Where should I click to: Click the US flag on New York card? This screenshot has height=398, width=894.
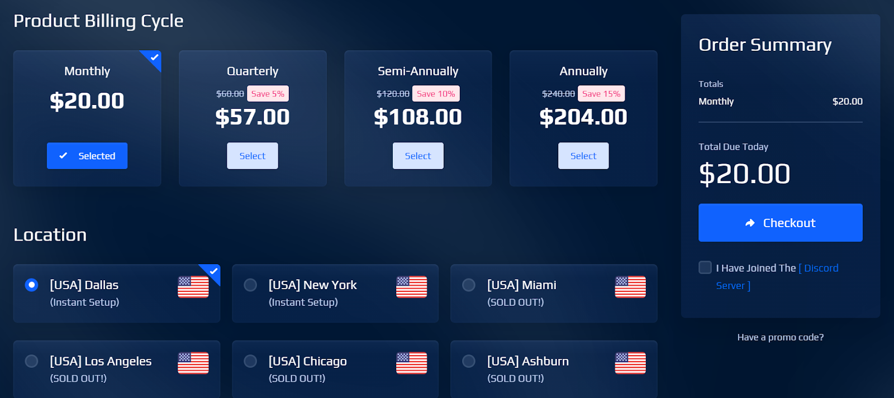(x=412, y=287)
